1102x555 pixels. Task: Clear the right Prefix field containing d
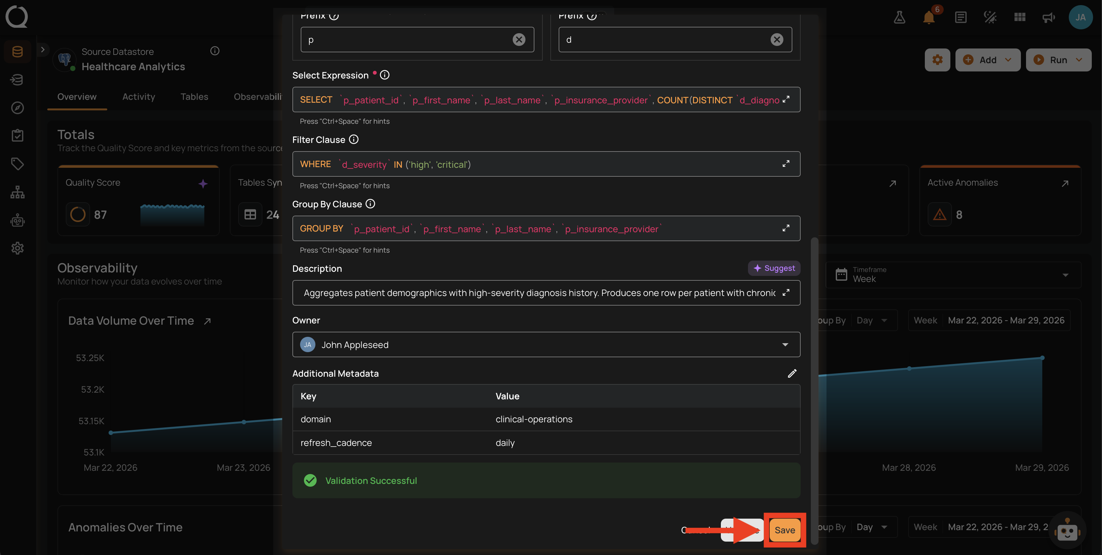click(x=777, y=40)
